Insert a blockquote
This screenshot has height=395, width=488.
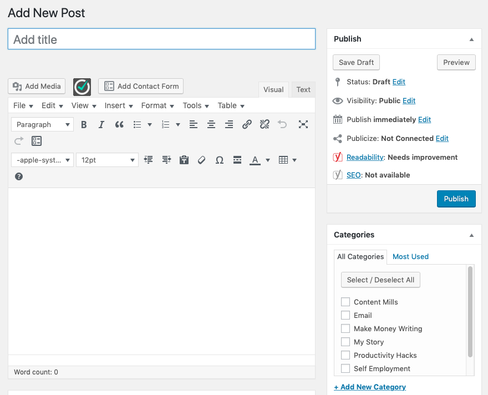119,125
